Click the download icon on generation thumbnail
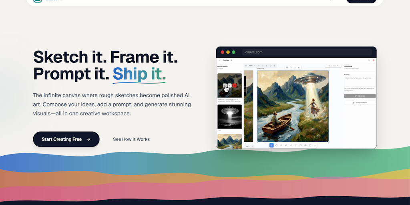Viewport: 410px width, 205px height. point(229,86)
